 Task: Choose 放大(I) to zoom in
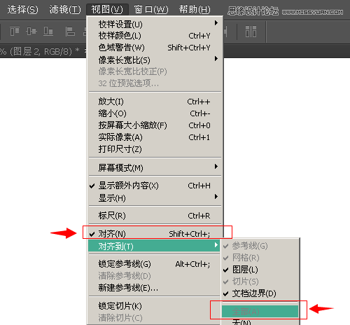pyautogui.click(x=154, y=102)
